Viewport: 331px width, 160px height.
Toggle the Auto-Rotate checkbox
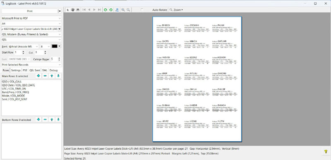(142, 10)
